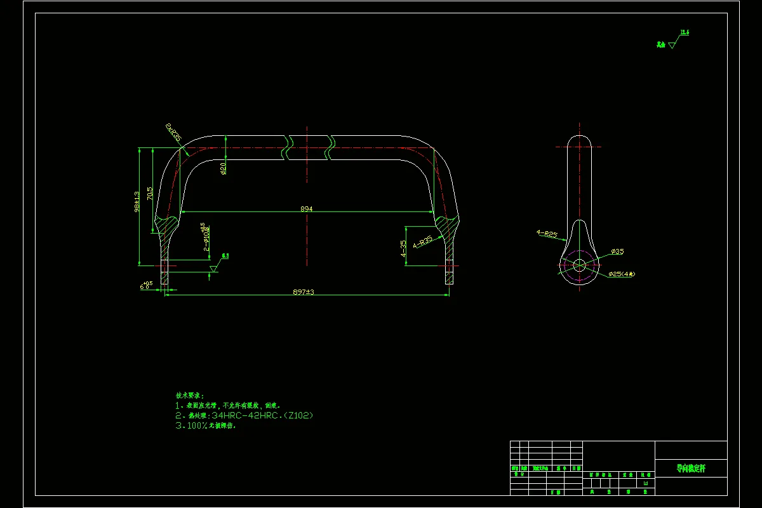762x508 pixels.
Task: Select the 1:1 scale cell in title block
Action: 646,483
